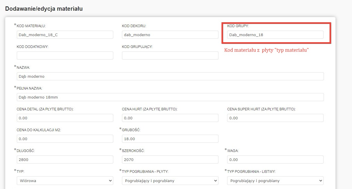Click the NAZWA field containing Dąb moderno
352x189 pixels.
170,76
